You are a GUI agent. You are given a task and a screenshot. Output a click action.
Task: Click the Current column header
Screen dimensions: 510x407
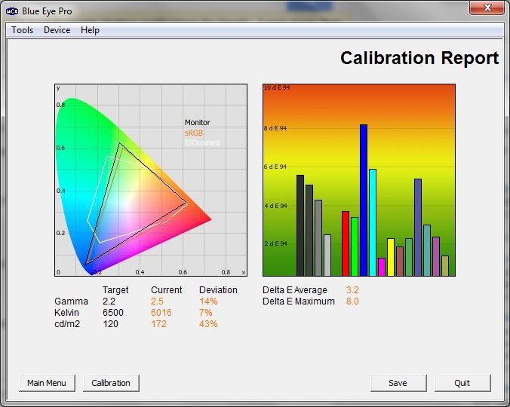tap(167, 290)
